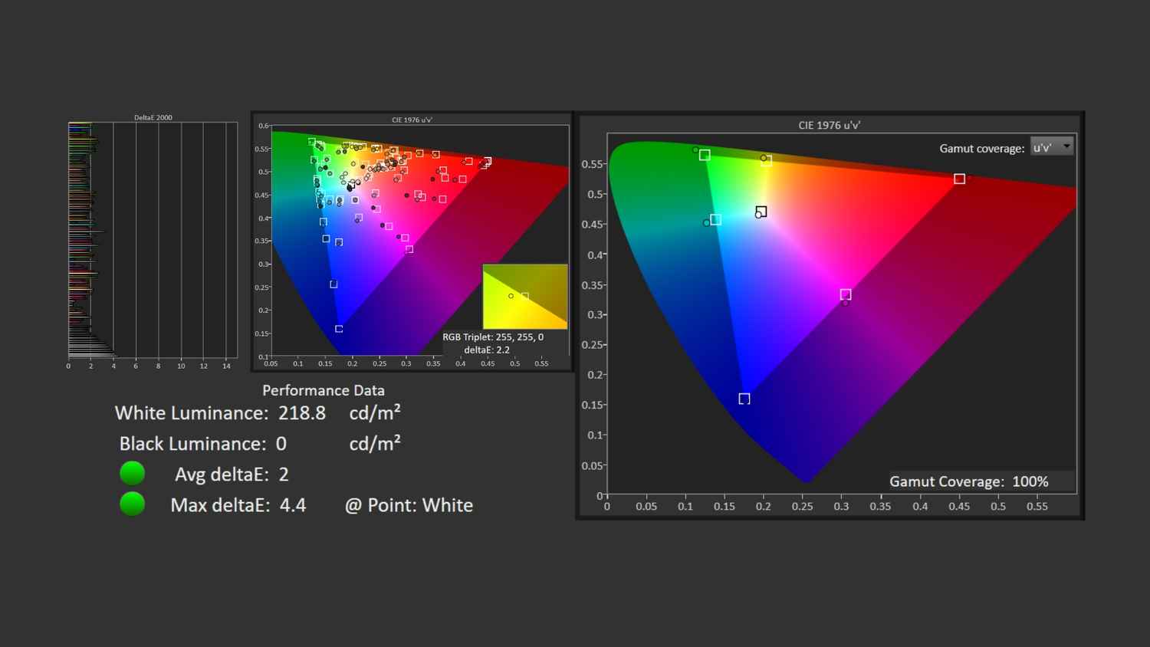This screenshot has height=647, width=1150.
Task: Open the Gamut coverage u'v' dropdown
Action: pyautogui.click(x=1051, y=147)
